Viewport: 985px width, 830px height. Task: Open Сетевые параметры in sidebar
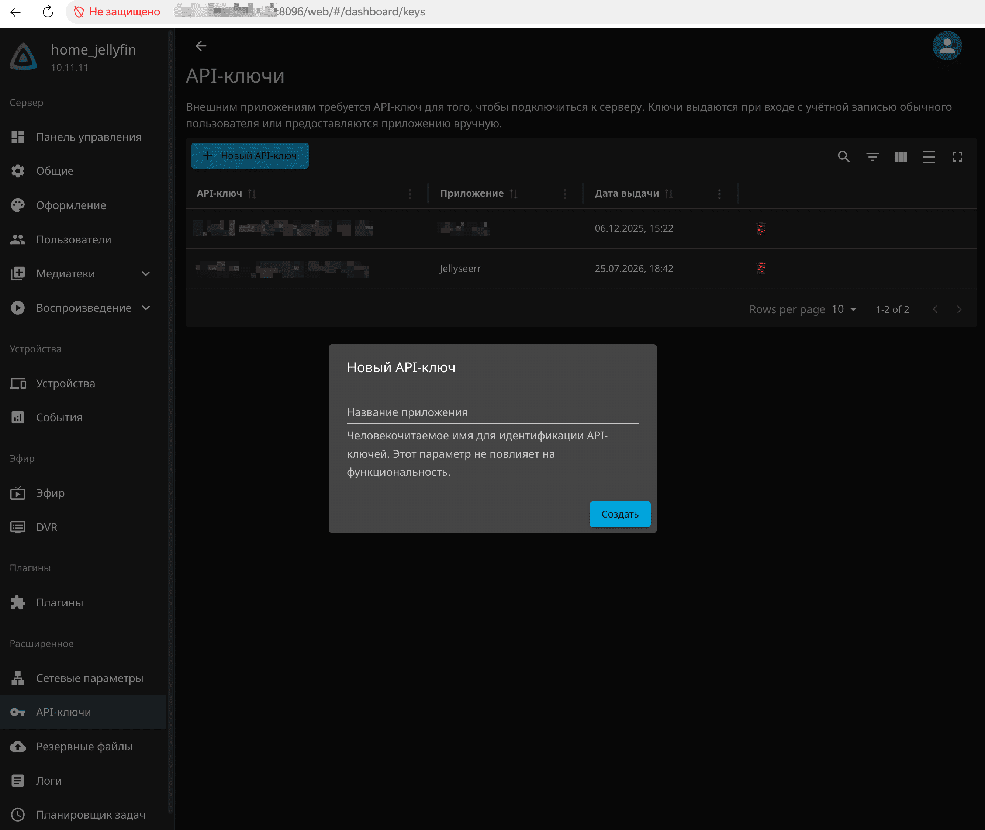pyautogui.click(x=83, y=678)
